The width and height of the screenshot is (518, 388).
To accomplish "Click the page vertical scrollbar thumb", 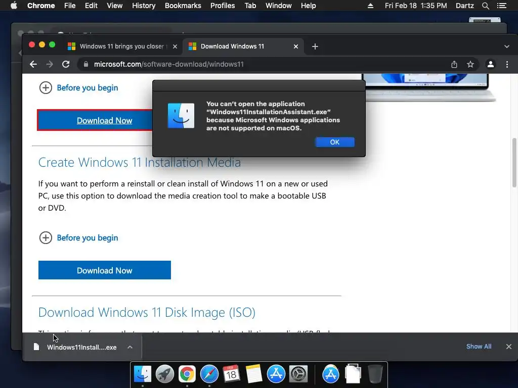I will pos(514,162).
